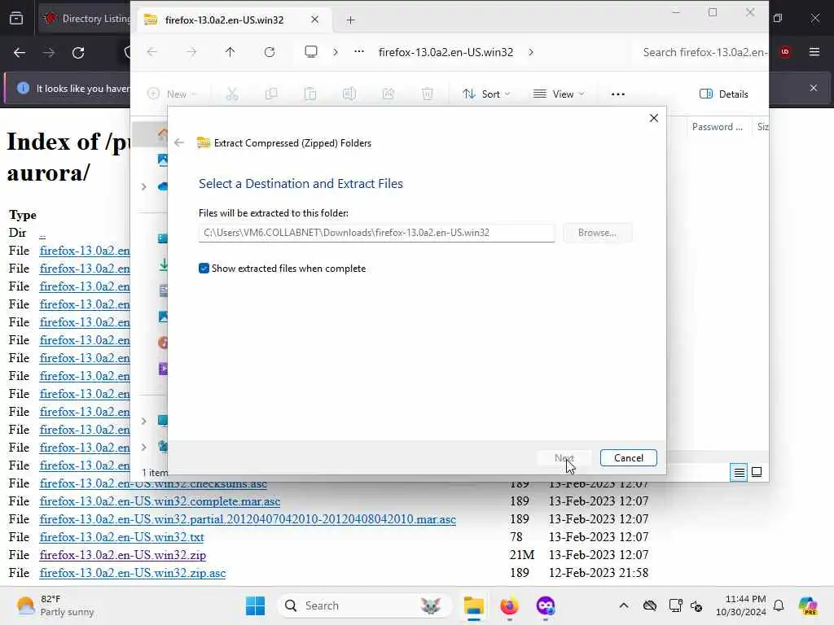Open the Firefox hamburger application menu
This screenshot has height=625, width=834.
pyautogui.click(x=814, y=52)
